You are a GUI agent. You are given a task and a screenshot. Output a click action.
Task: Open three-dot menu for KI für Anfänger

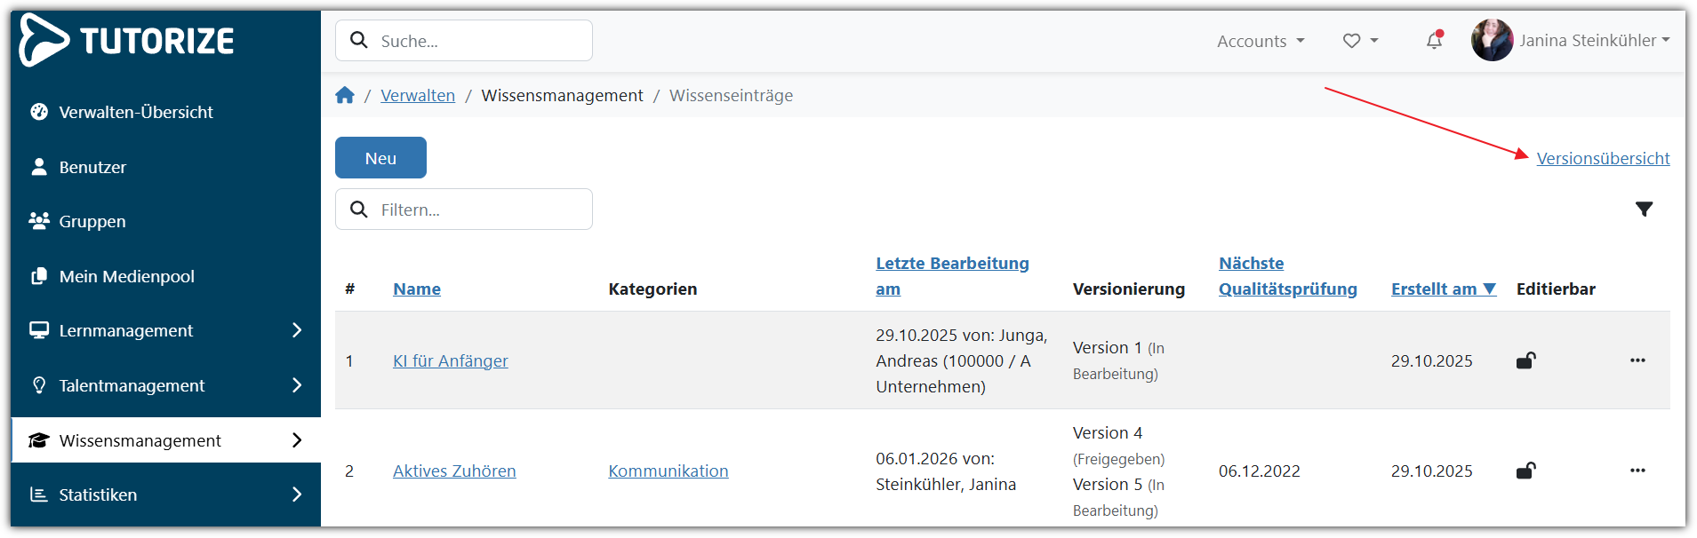pos(1637,360)
